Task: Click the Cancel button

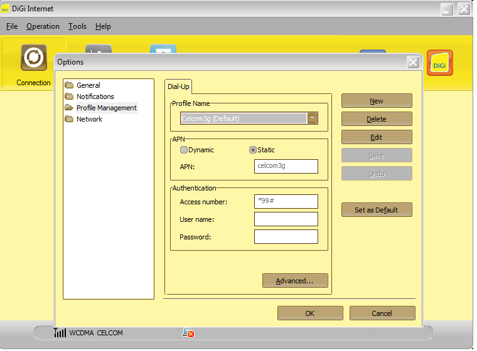Action: pyautogui.click(x=382, y=313)
